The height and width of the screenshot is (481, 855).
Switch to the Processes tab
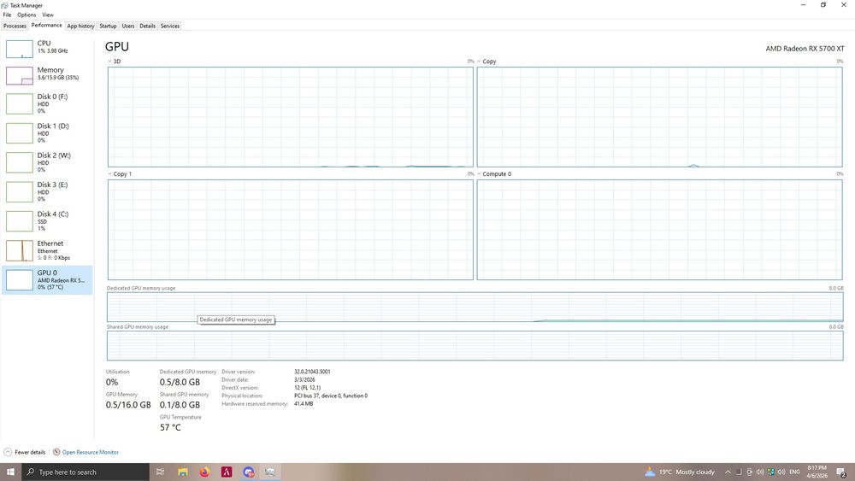click(x=15, y=26)
